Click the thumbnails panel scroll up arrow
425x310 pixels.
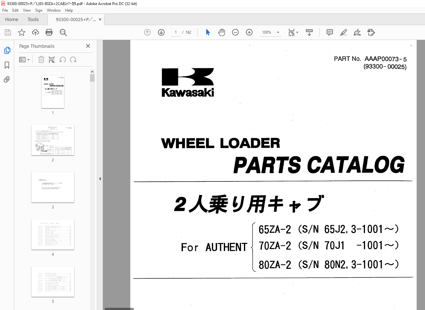pos(92,72)
